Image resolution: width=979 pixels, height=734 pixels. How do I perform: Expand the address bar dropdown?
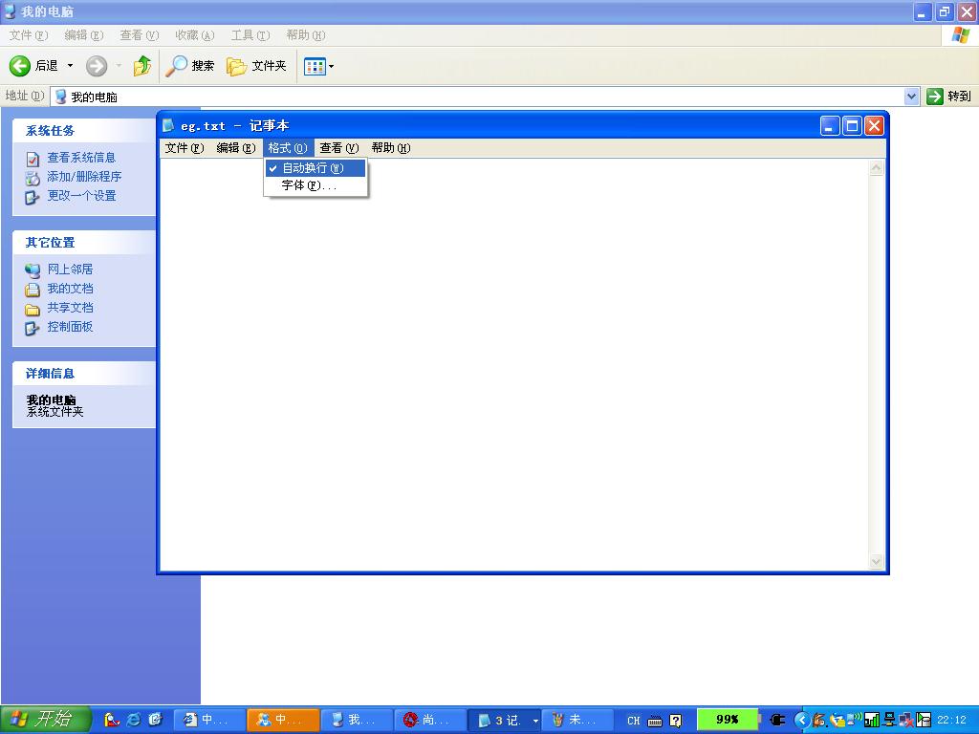point(911,97)
